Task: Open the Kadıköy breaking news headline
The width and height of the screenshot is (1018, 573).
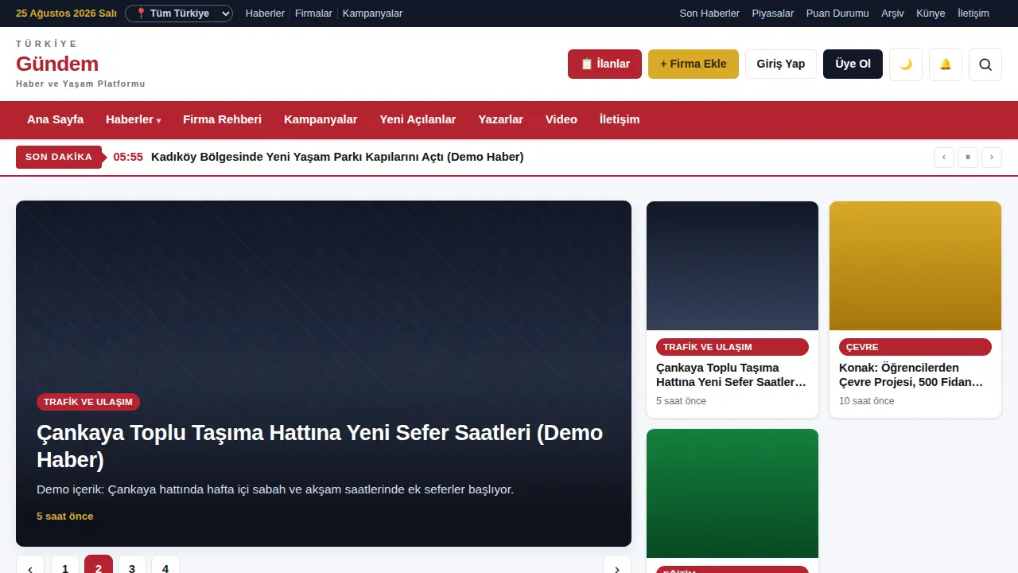Action: (337, 157)
